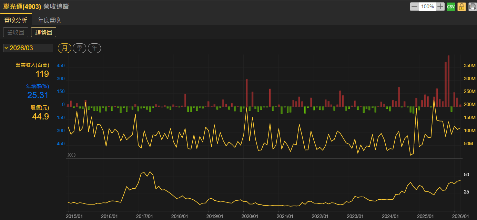Click the 聯光通(4903) stock title
This screenshot has width=477, height=220.
pos(22,7)
